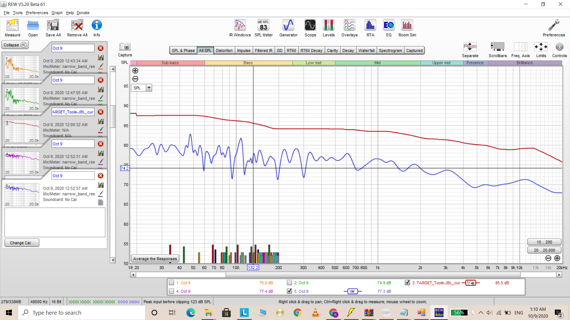The height and width of the screenshot is (320, 570).
Task: Open the Info panel icon
Action: 97,28
